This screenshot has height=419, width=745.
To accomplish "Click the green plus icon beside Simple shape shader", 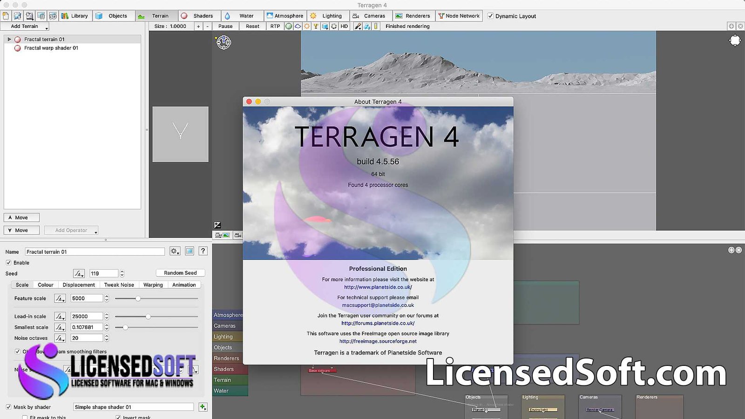I will pos(203,407).
